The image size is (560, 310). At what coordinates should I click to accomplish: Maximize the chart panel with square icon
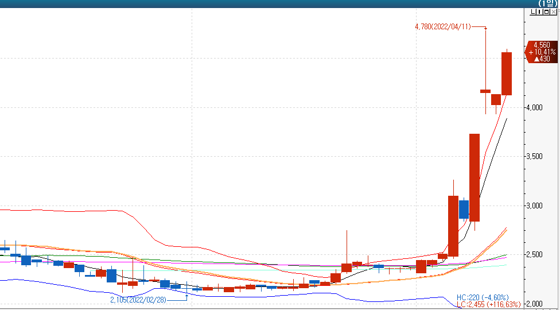pyautogui.click(x=546, y=12)
